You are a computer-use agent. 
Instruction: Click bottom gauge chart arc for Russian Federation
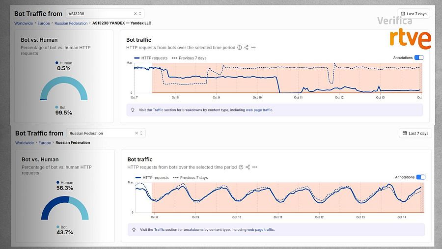click(65, 200)
